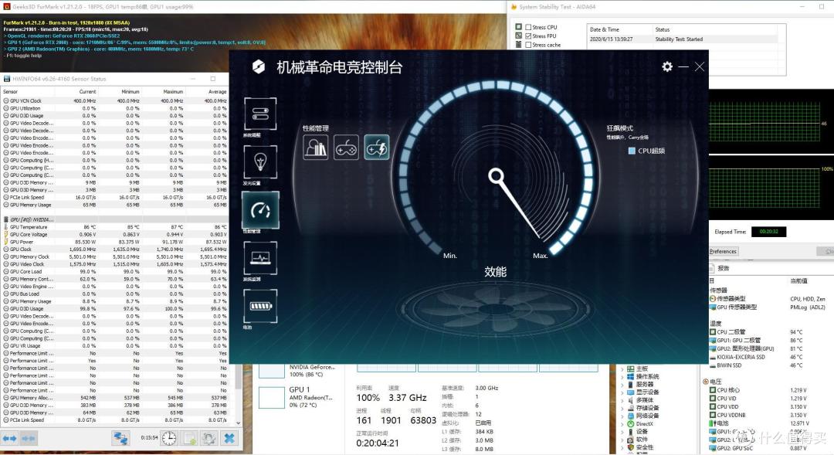The image size is (834, 455).
Task: Select performance management gauge icon in sidebar
Action: (260, 209)
